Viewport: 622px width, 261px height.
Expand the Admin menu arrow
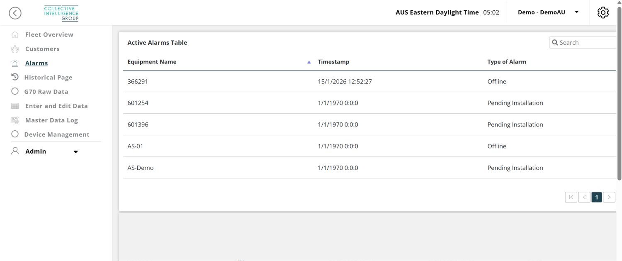[x=75, y=152]
